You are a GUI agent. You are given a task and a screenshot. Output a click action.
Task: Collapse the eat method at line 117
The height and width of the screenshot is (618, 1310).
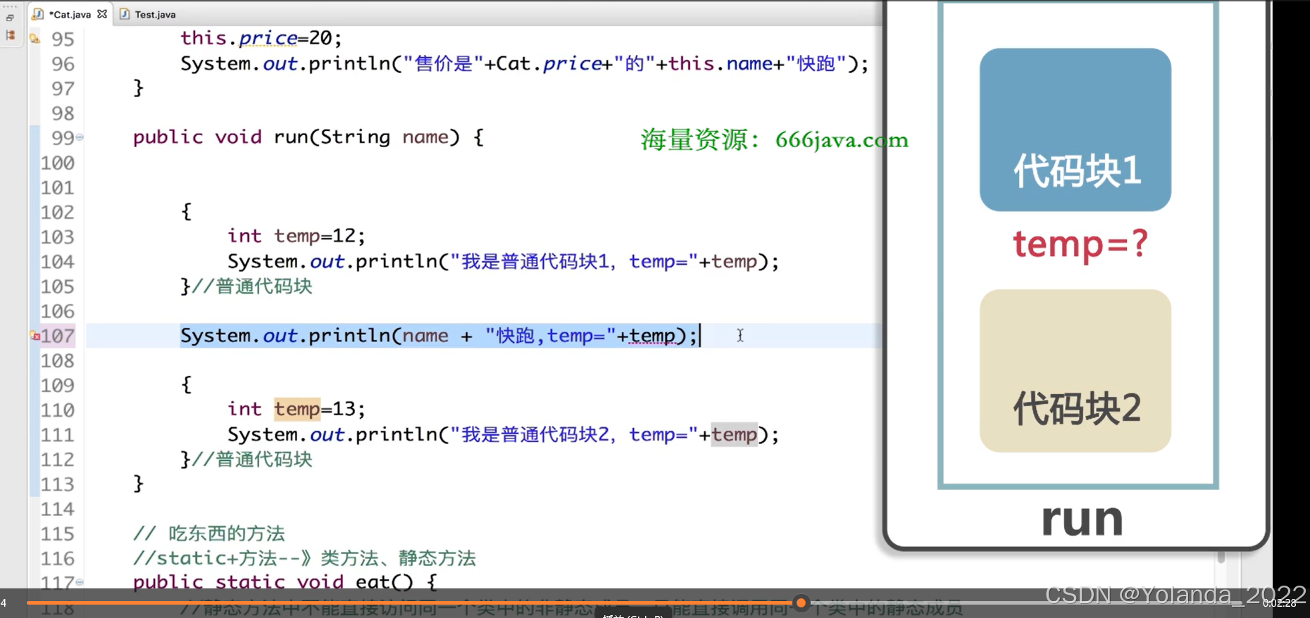pyautogui.click(x=80, y=582)
